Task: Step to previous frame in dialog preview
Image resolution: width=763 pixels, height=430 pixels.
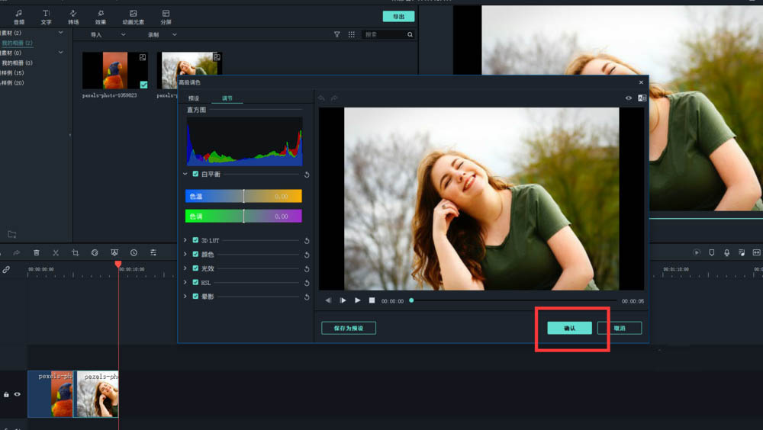Action: tap(328, 300)
